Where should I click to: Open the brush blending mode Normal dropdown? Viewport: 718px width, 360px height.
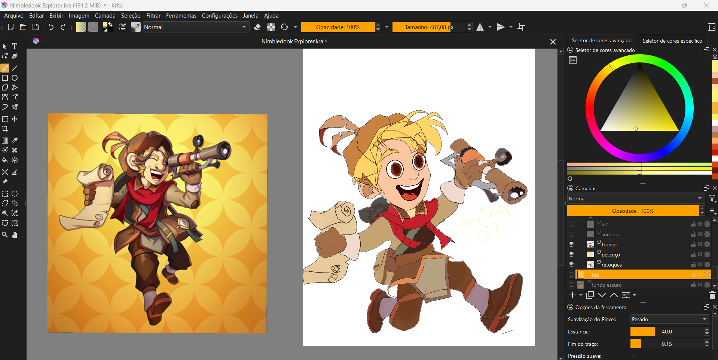195,27
